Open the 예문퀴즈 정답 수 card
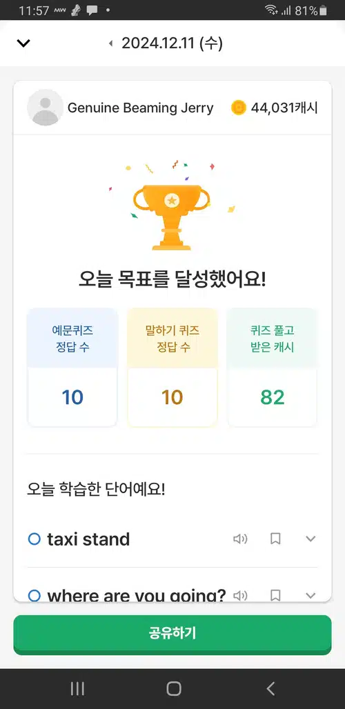345x709 pixels. pos(72,367)
